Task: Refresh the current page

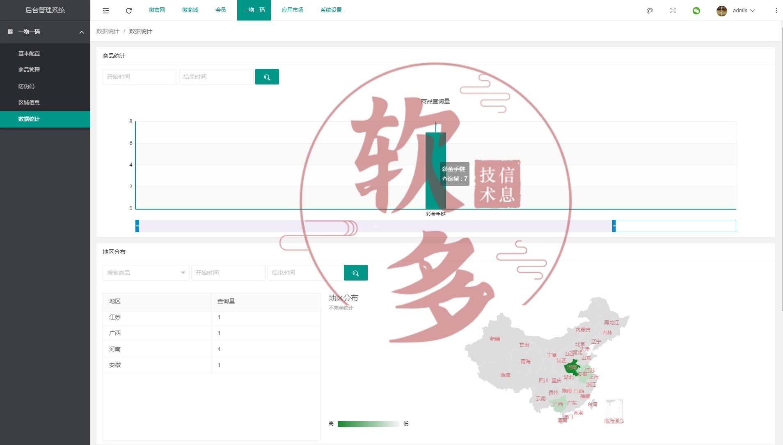Action: click(129, 10)
